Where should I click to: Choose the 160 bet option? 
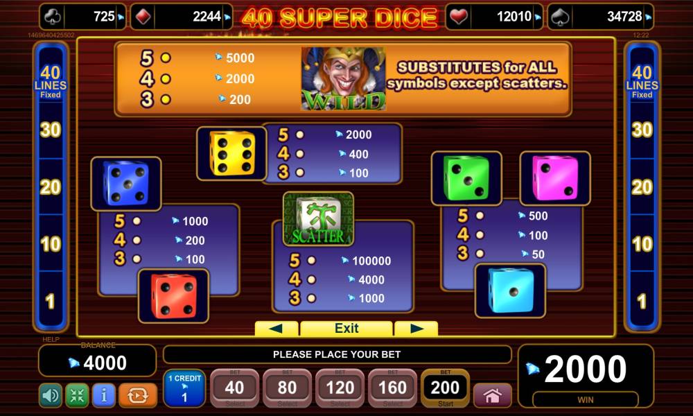[392, 388]
